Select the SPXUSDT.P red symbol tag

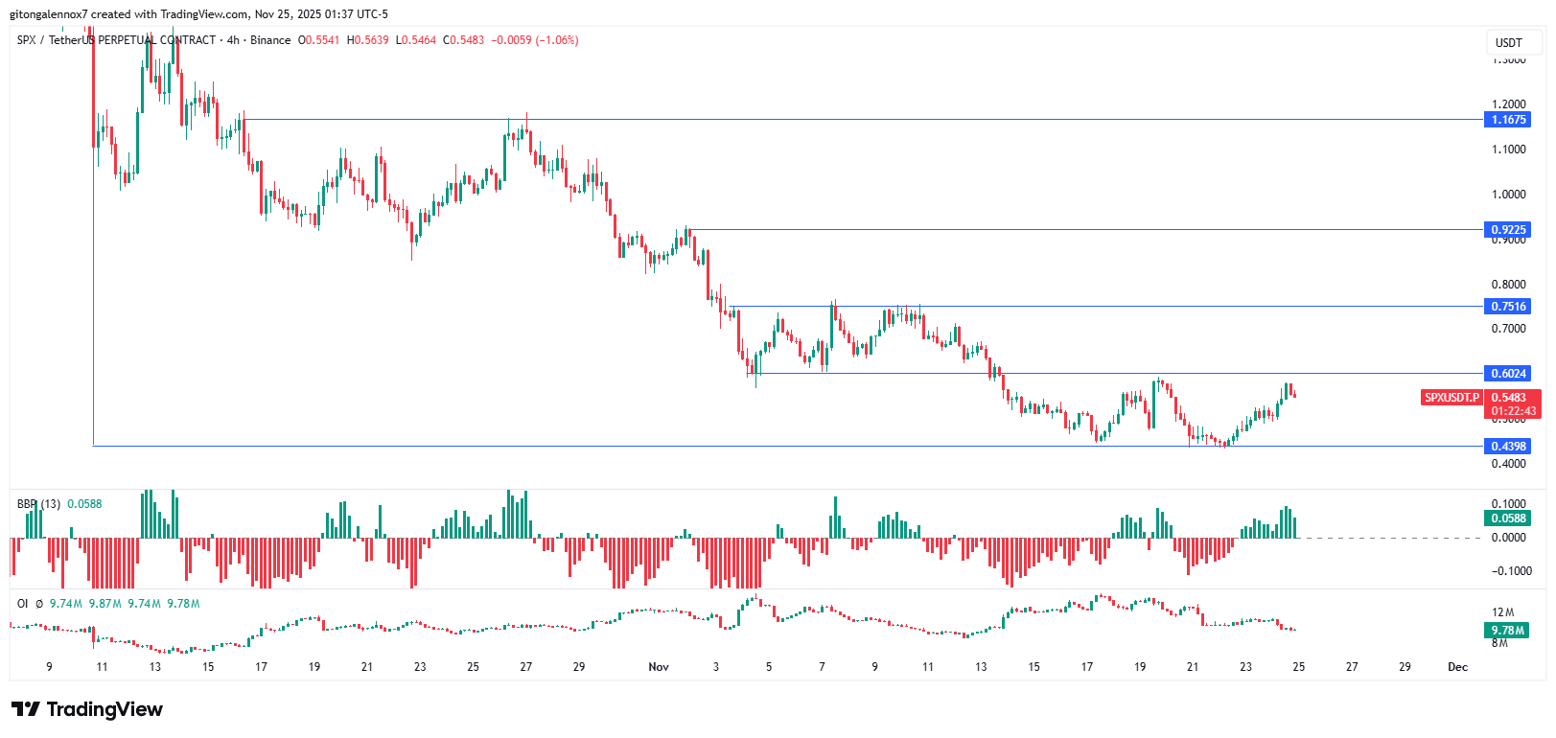coord(1451,398)
